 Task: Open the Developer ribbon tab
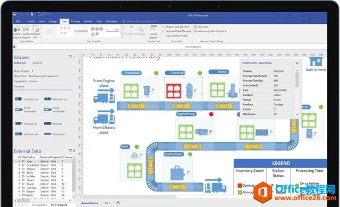[x=112, y=21]
